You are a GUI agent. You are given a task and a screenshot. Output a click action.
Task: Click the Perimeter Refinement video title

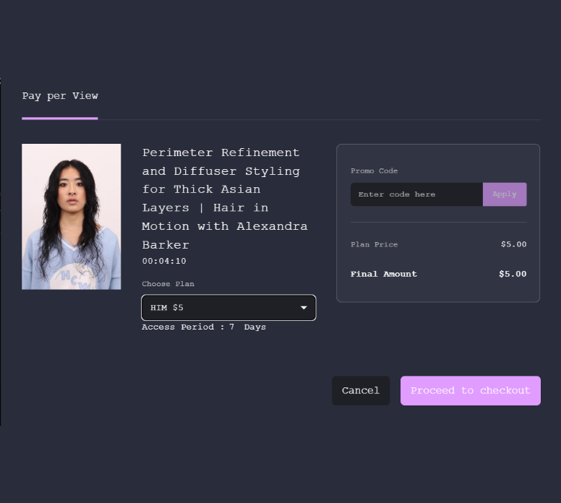[x=220, y=153]
